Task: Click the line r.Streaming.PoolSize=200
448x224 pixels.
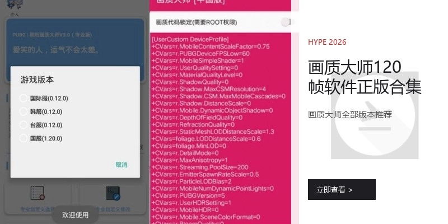Action: tap(200, 167)
